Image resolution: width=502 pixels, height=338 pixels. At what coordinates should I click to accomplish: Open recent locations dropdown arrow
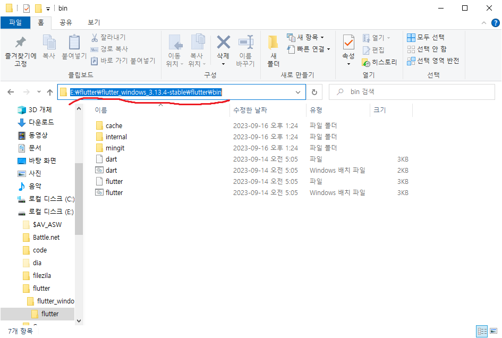39,92
